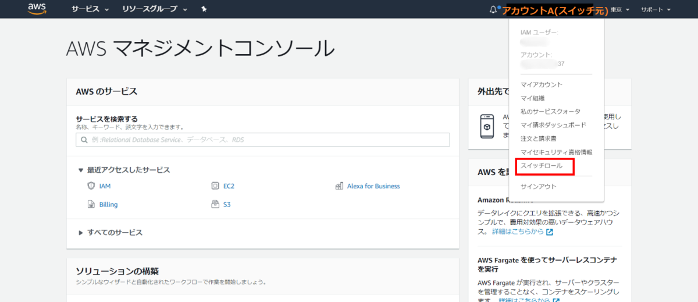Image resolution: width=698 pixels, height=302 pixels.
Task: Focus the service search input field
Action: [262, 140]
